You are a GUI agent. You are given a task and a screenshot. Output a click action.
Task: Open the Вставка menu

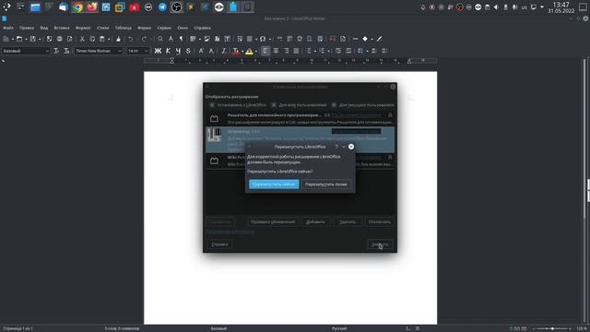(x=62, y=28)
